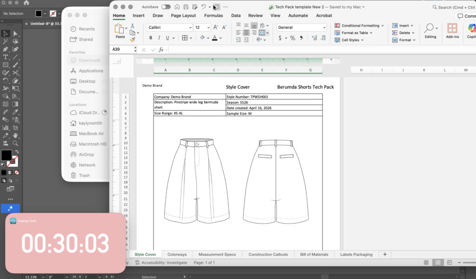The image size is (476, 279).
Task: Select the Illustrator Selection tool
Action: click(x=6, y=33)
